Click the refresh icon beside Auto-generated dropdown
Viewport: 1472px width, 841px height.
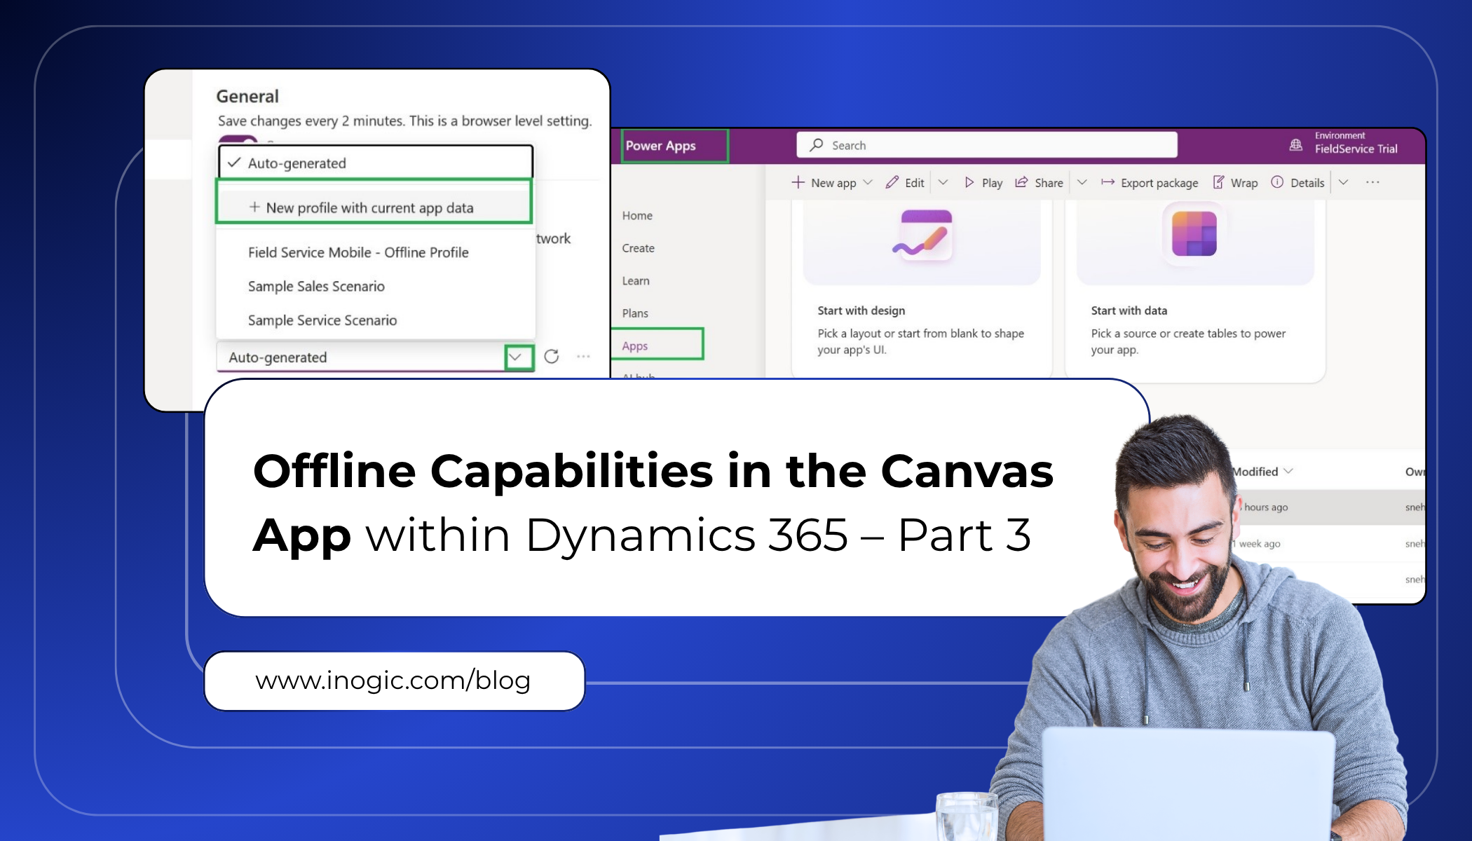click(x=552, y=357)
